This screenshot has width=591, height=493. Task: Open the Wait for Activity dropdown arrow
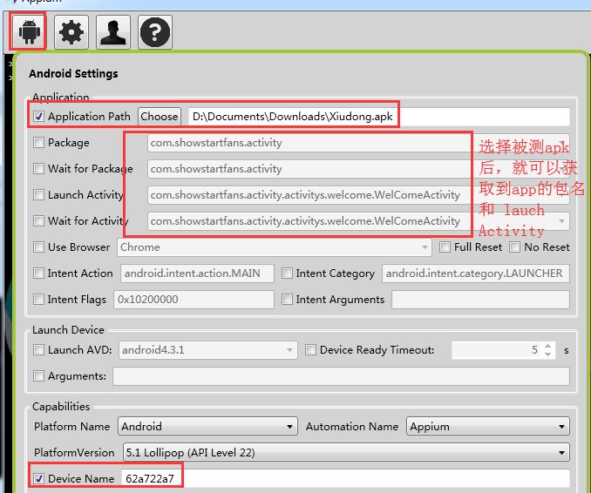[561, 221]
